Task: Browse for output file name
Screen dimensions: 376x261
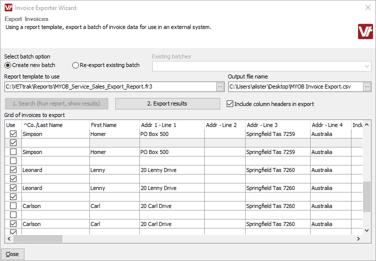Action: pos(367,86)
